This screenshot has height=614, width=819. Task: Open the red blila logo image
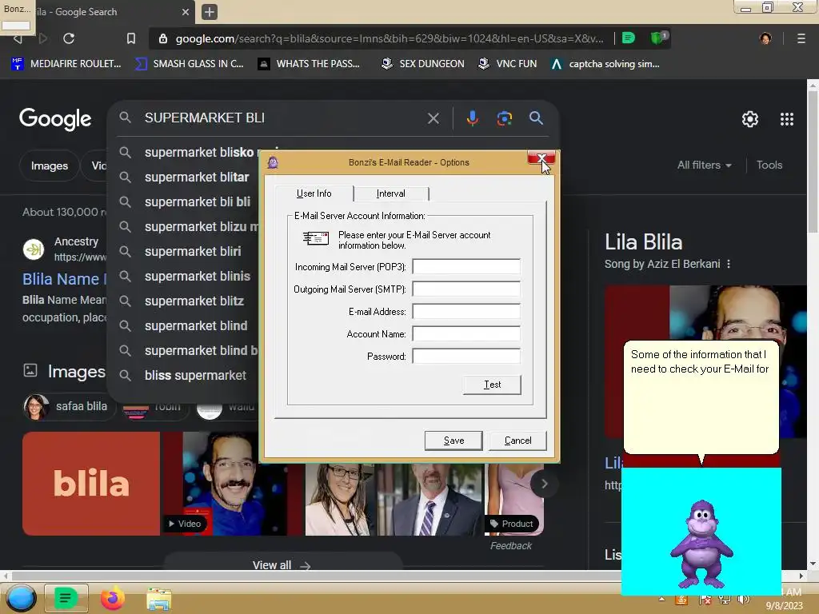tap(91, 484)
